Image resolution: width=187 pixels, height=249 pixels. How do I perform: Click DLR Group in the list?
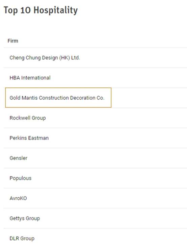(x=22, y=239)
